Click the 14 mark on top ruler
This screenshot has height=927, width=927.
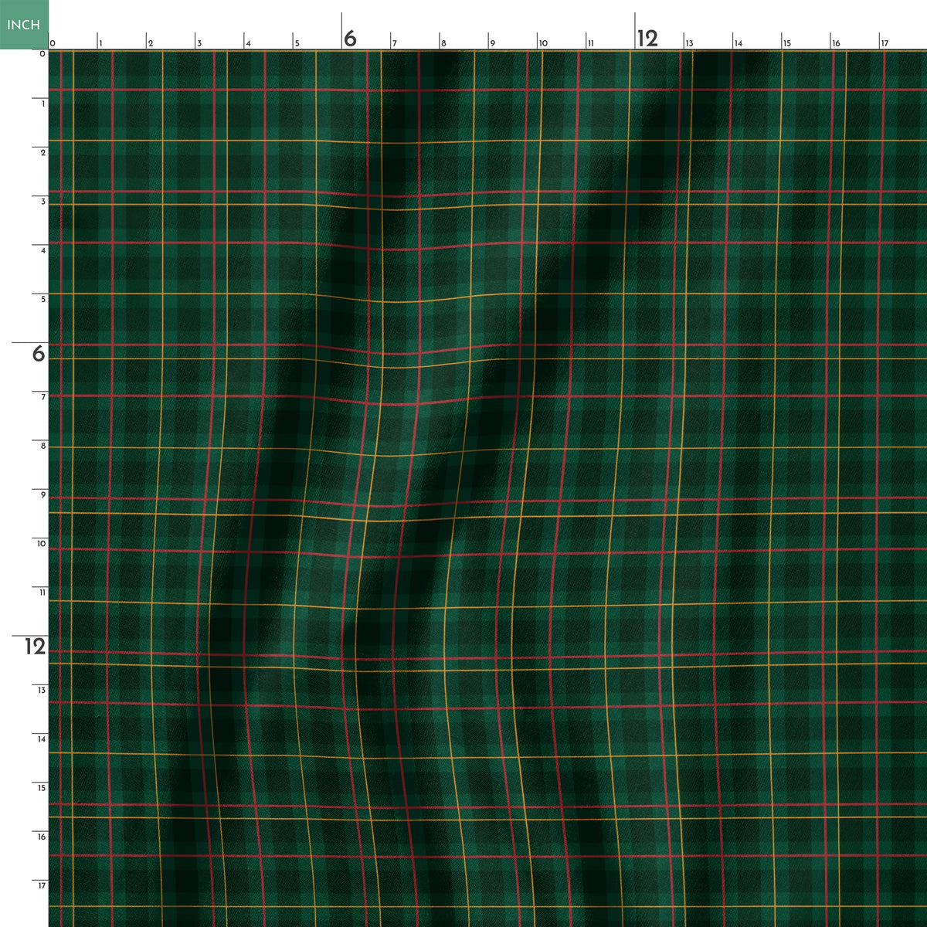click(738, 43)
